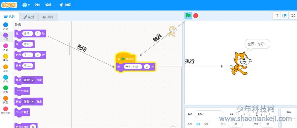Select the 变量 block category

tap(6, 100)
